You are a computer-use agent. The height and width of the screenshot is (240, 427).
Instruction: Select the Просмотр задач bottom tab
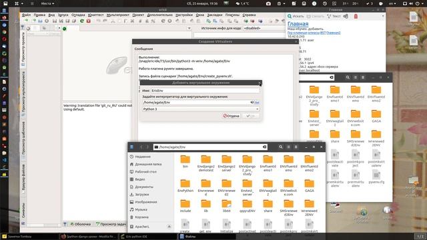111,224
